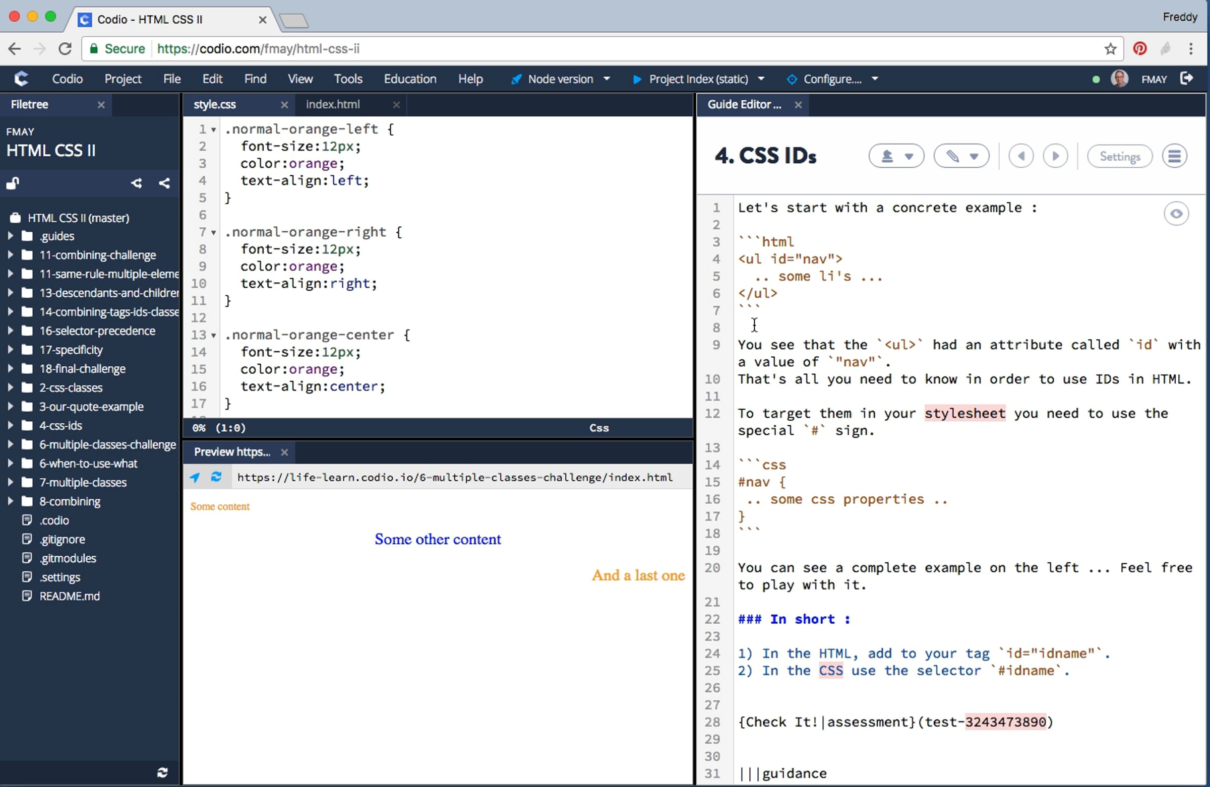Click the Pinterest extension icon
The width and height of the screenshot is (1210, 787).
[1140, 49]
